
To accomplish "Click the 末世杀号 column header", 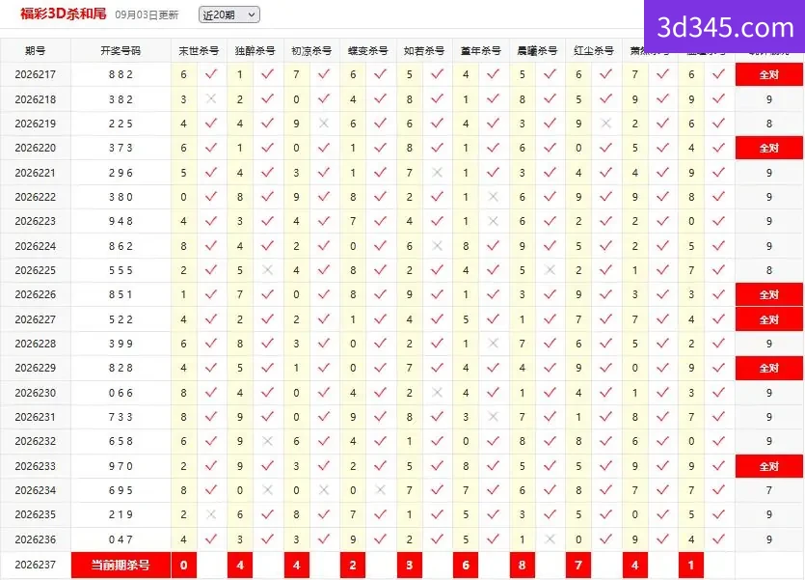I will (x=199, y=51).
